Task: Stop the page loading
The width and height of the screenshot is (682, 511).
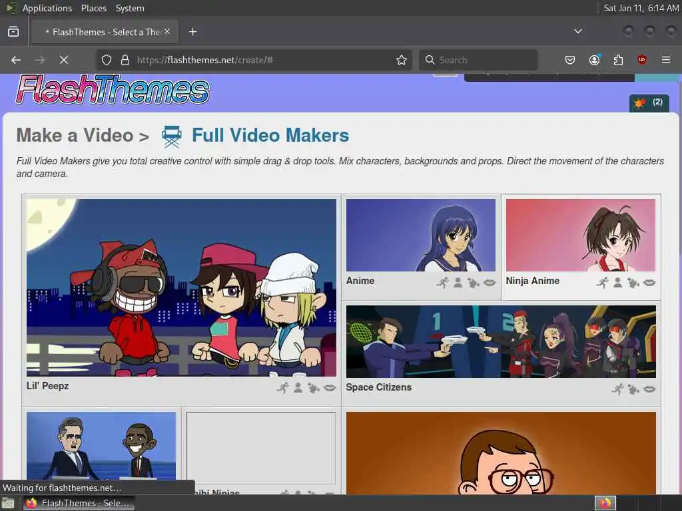Action: point(63,60)
